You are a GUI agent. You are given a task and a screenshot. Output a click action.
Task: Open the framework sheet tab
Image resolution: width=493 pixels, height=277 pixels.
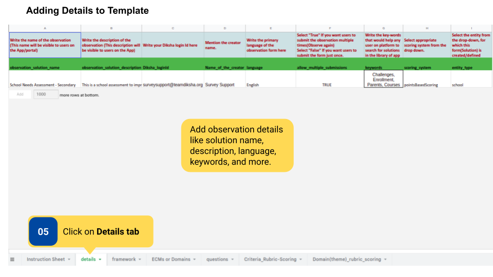124,260
